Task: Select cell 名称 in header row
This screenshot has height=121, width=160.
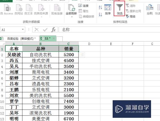Action: (14, 49)
